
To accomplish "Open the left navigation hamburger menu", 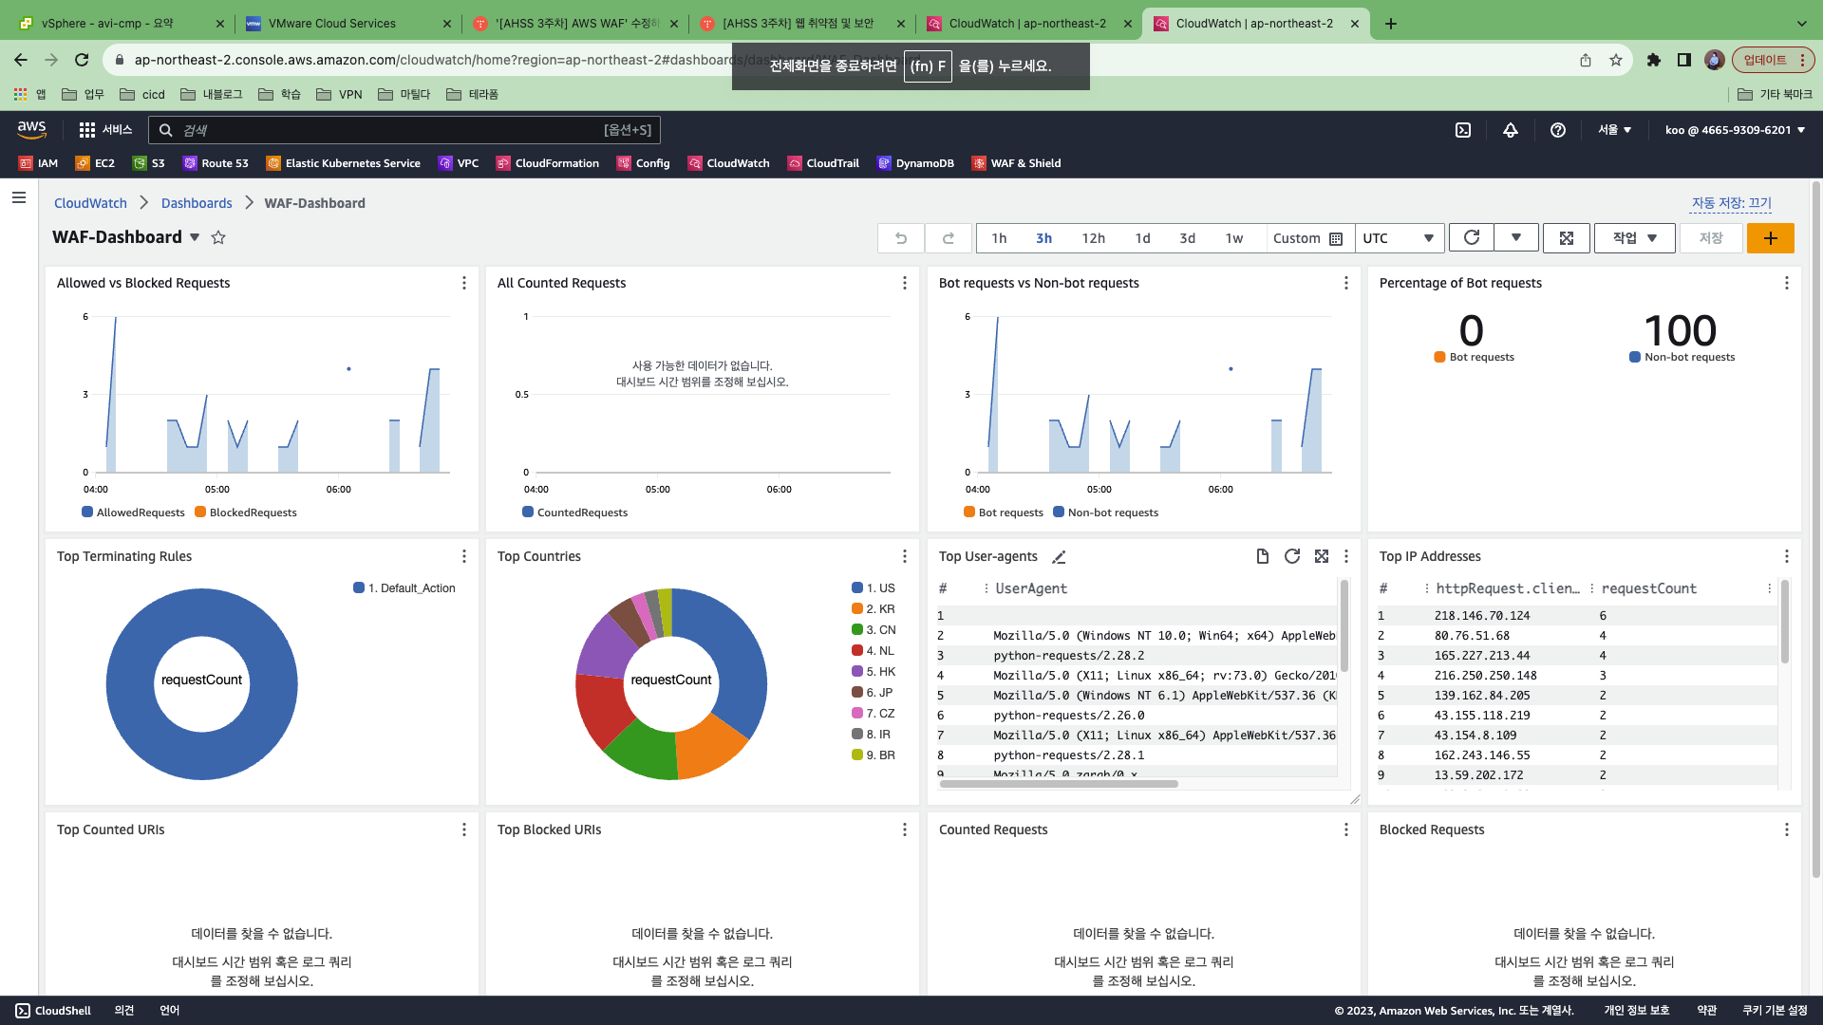I will (x=19, y=197).
